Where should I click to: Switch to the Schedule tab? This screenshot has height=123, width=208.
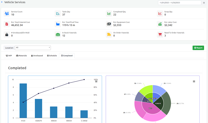(52, 56)
